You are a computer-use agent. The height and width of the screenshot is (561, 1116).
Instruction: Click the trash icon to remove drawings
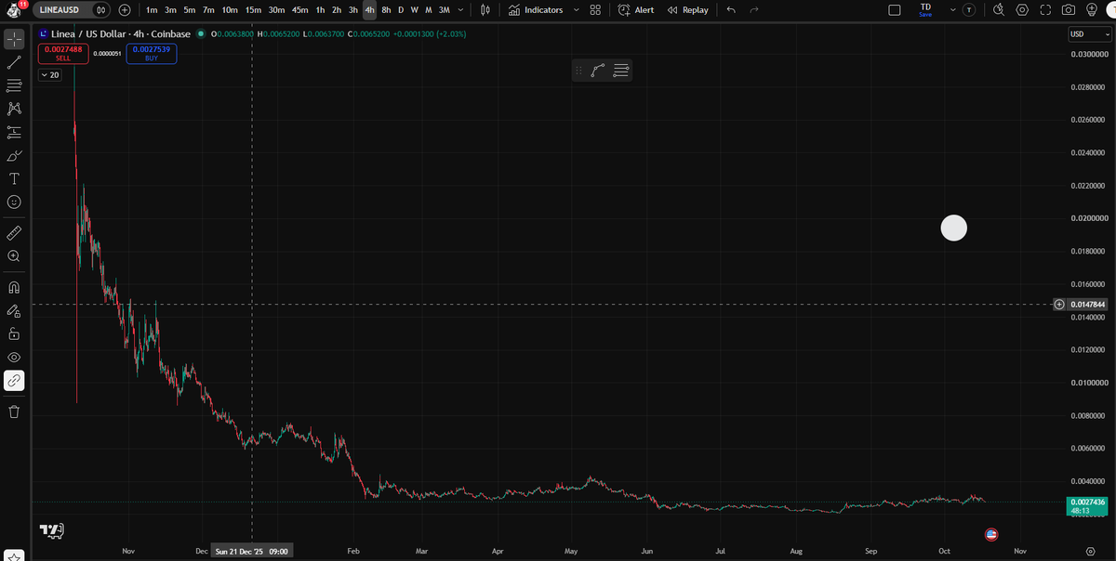(14, 411)
